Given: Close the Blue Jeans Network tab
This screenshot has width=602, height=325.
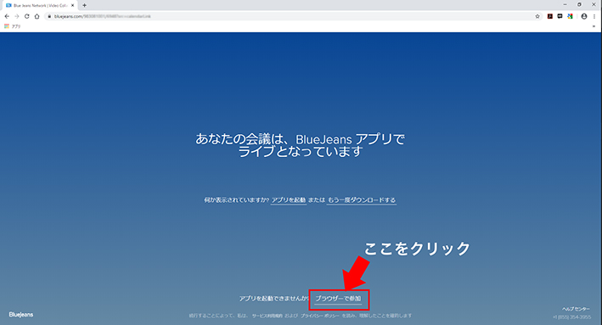Looking at the screenshot, I should point(72,5).
